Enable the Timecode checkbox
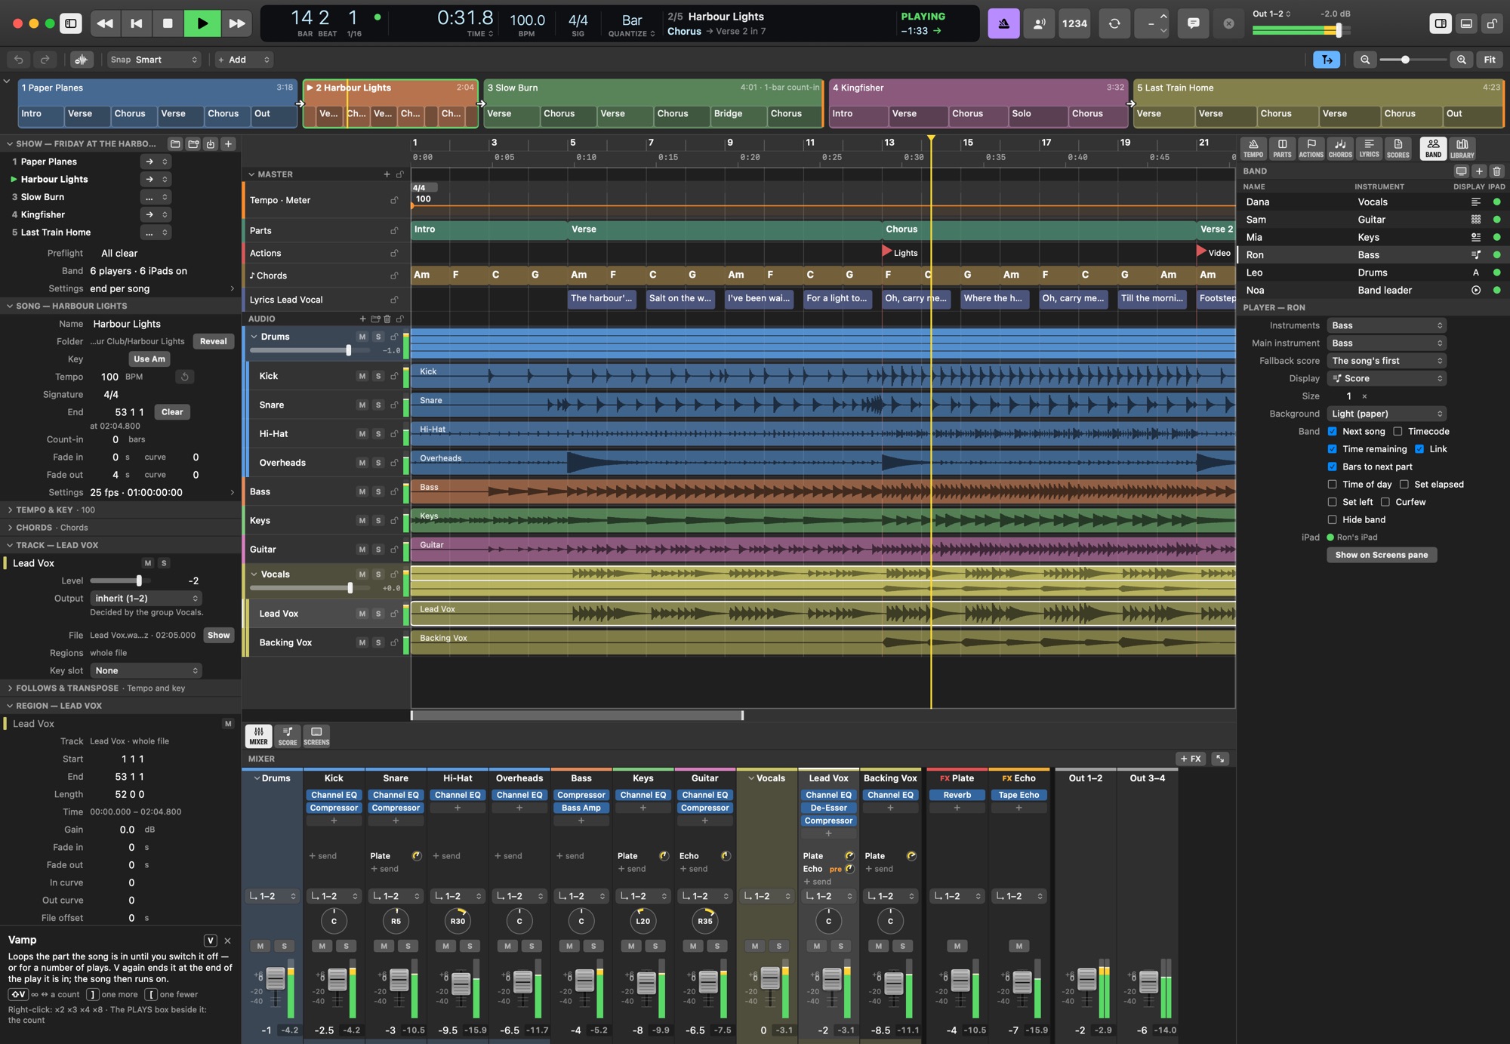The height and width of the screenshot is (1044, 1510). (x=1398, y=431)
